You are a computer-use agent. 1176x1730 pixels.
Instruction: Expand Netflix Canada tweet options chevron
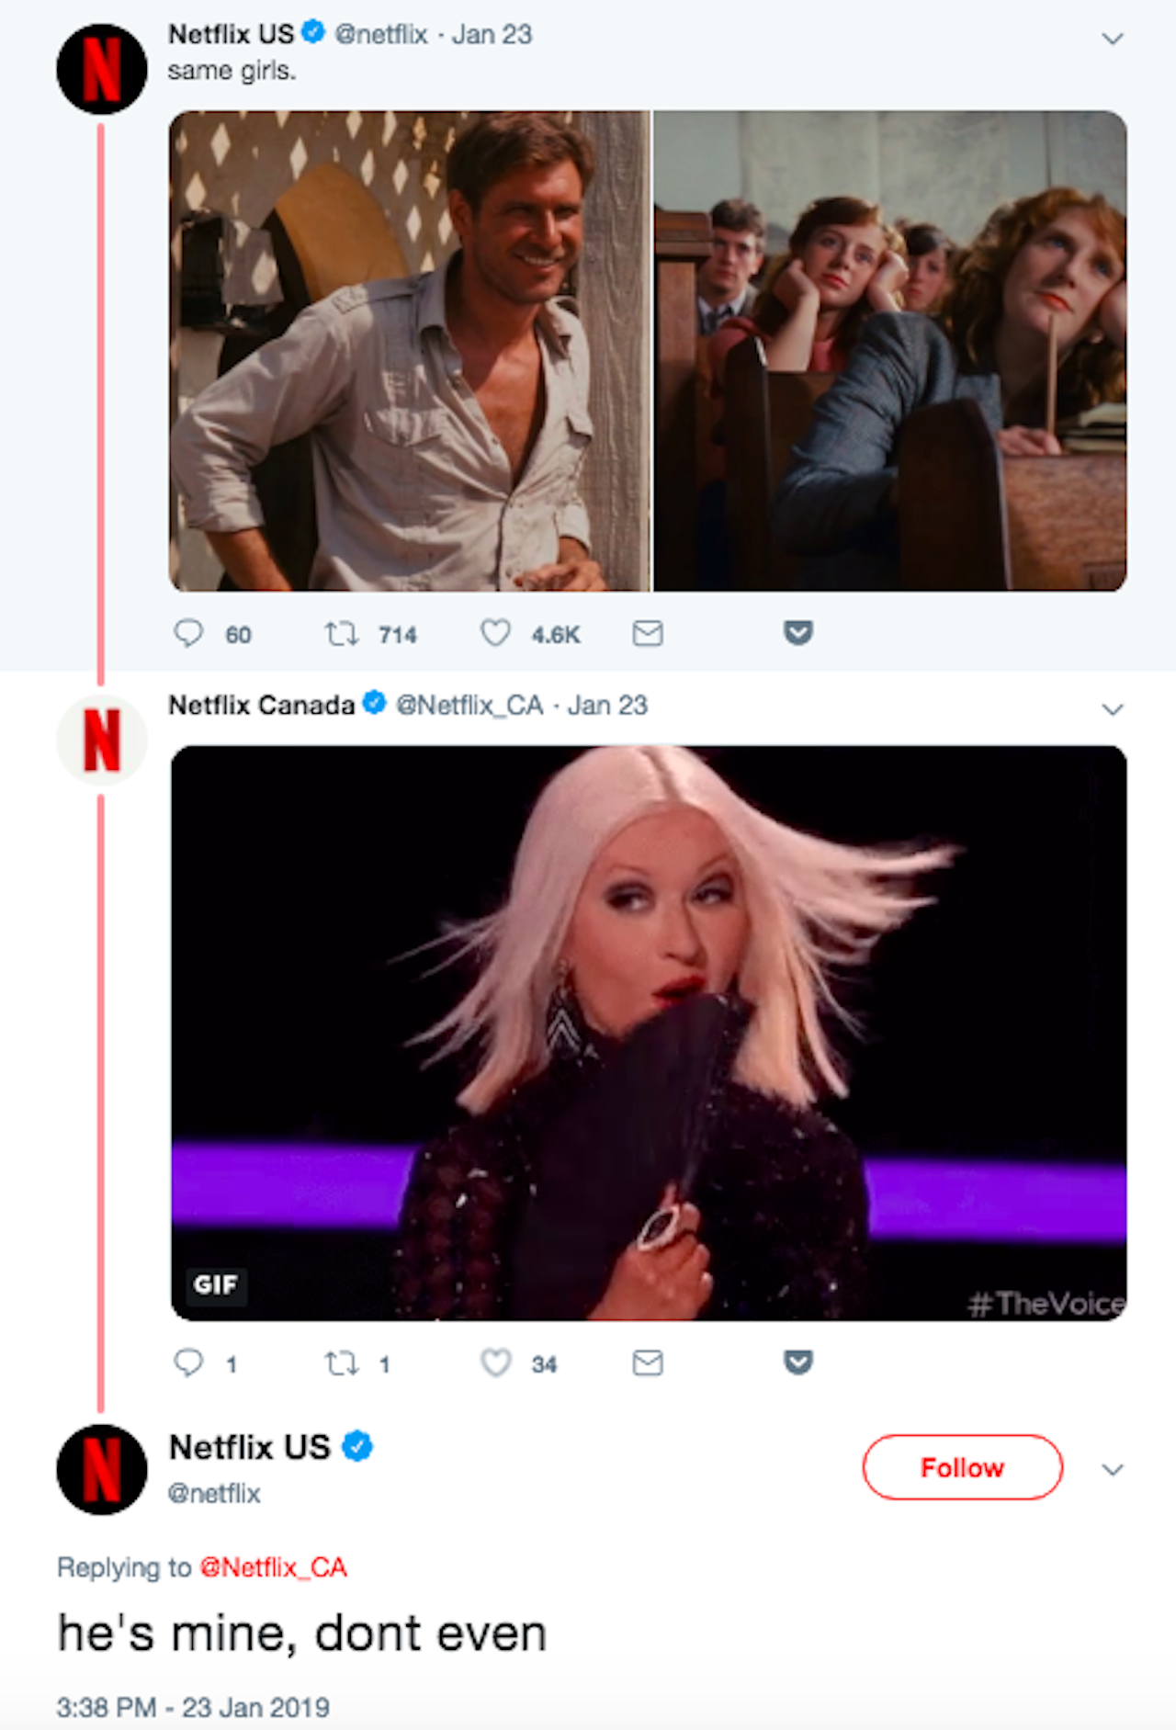pos(1112,709)
